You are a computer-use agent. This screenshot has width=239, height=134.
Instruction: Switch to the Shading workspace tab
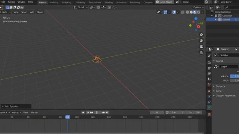click(109, 3)
